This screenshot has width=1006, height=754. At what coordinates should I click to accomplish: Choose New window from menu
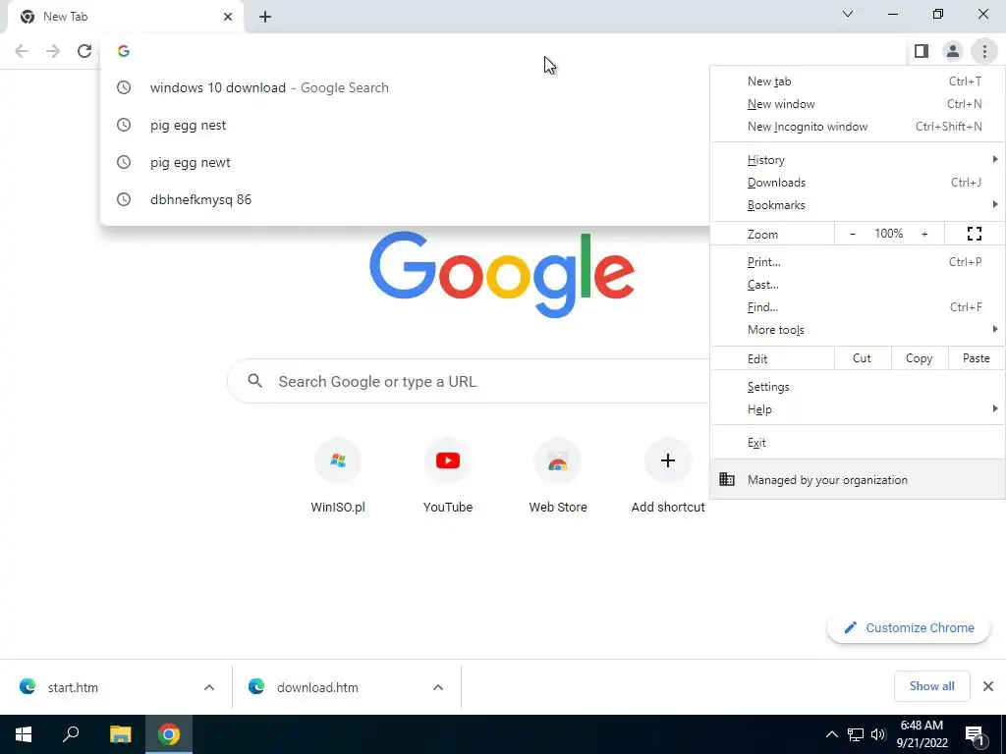(x=858, y=104)
